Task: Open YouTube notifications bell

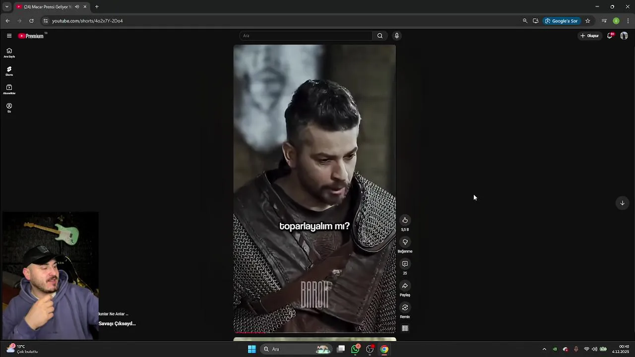Action: coord(610,36)
